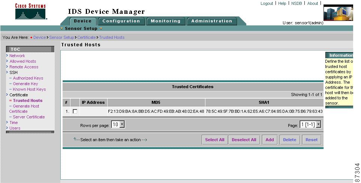Open Known Host Keys under SSH
Screen dimensions: 361x183
coord(29,89)
